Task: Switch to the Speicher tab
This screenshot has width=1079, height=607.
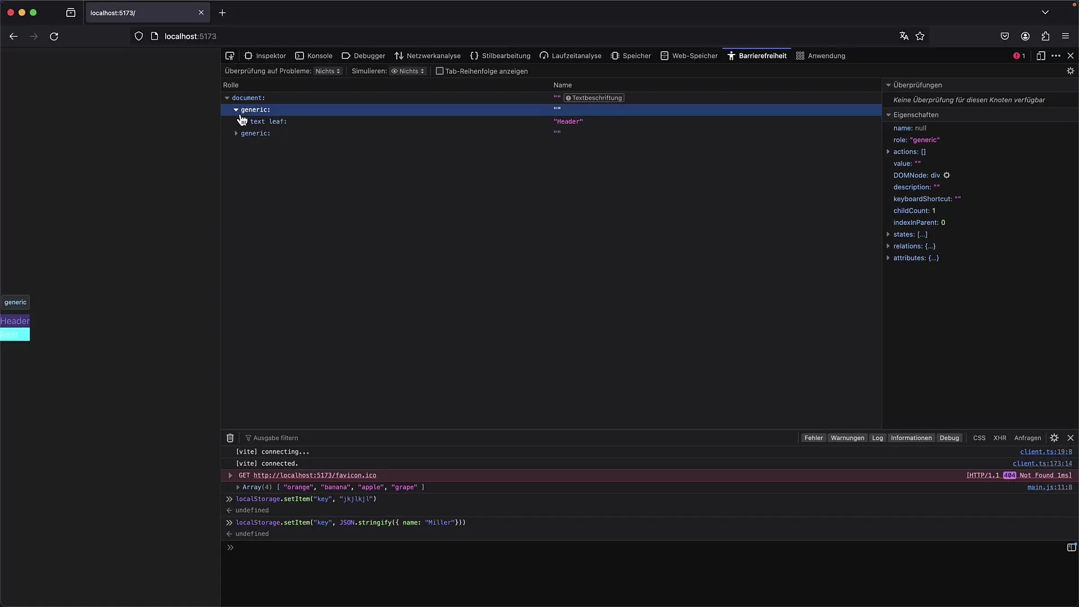Action: 631,56
